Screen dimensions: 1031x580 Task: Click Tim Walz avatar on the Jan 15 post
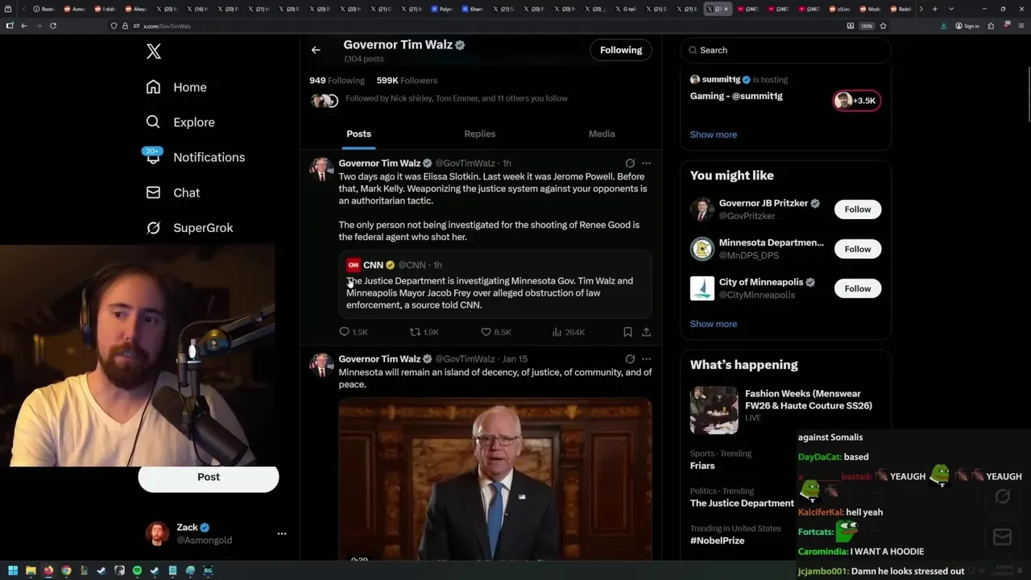coord(321,365)
